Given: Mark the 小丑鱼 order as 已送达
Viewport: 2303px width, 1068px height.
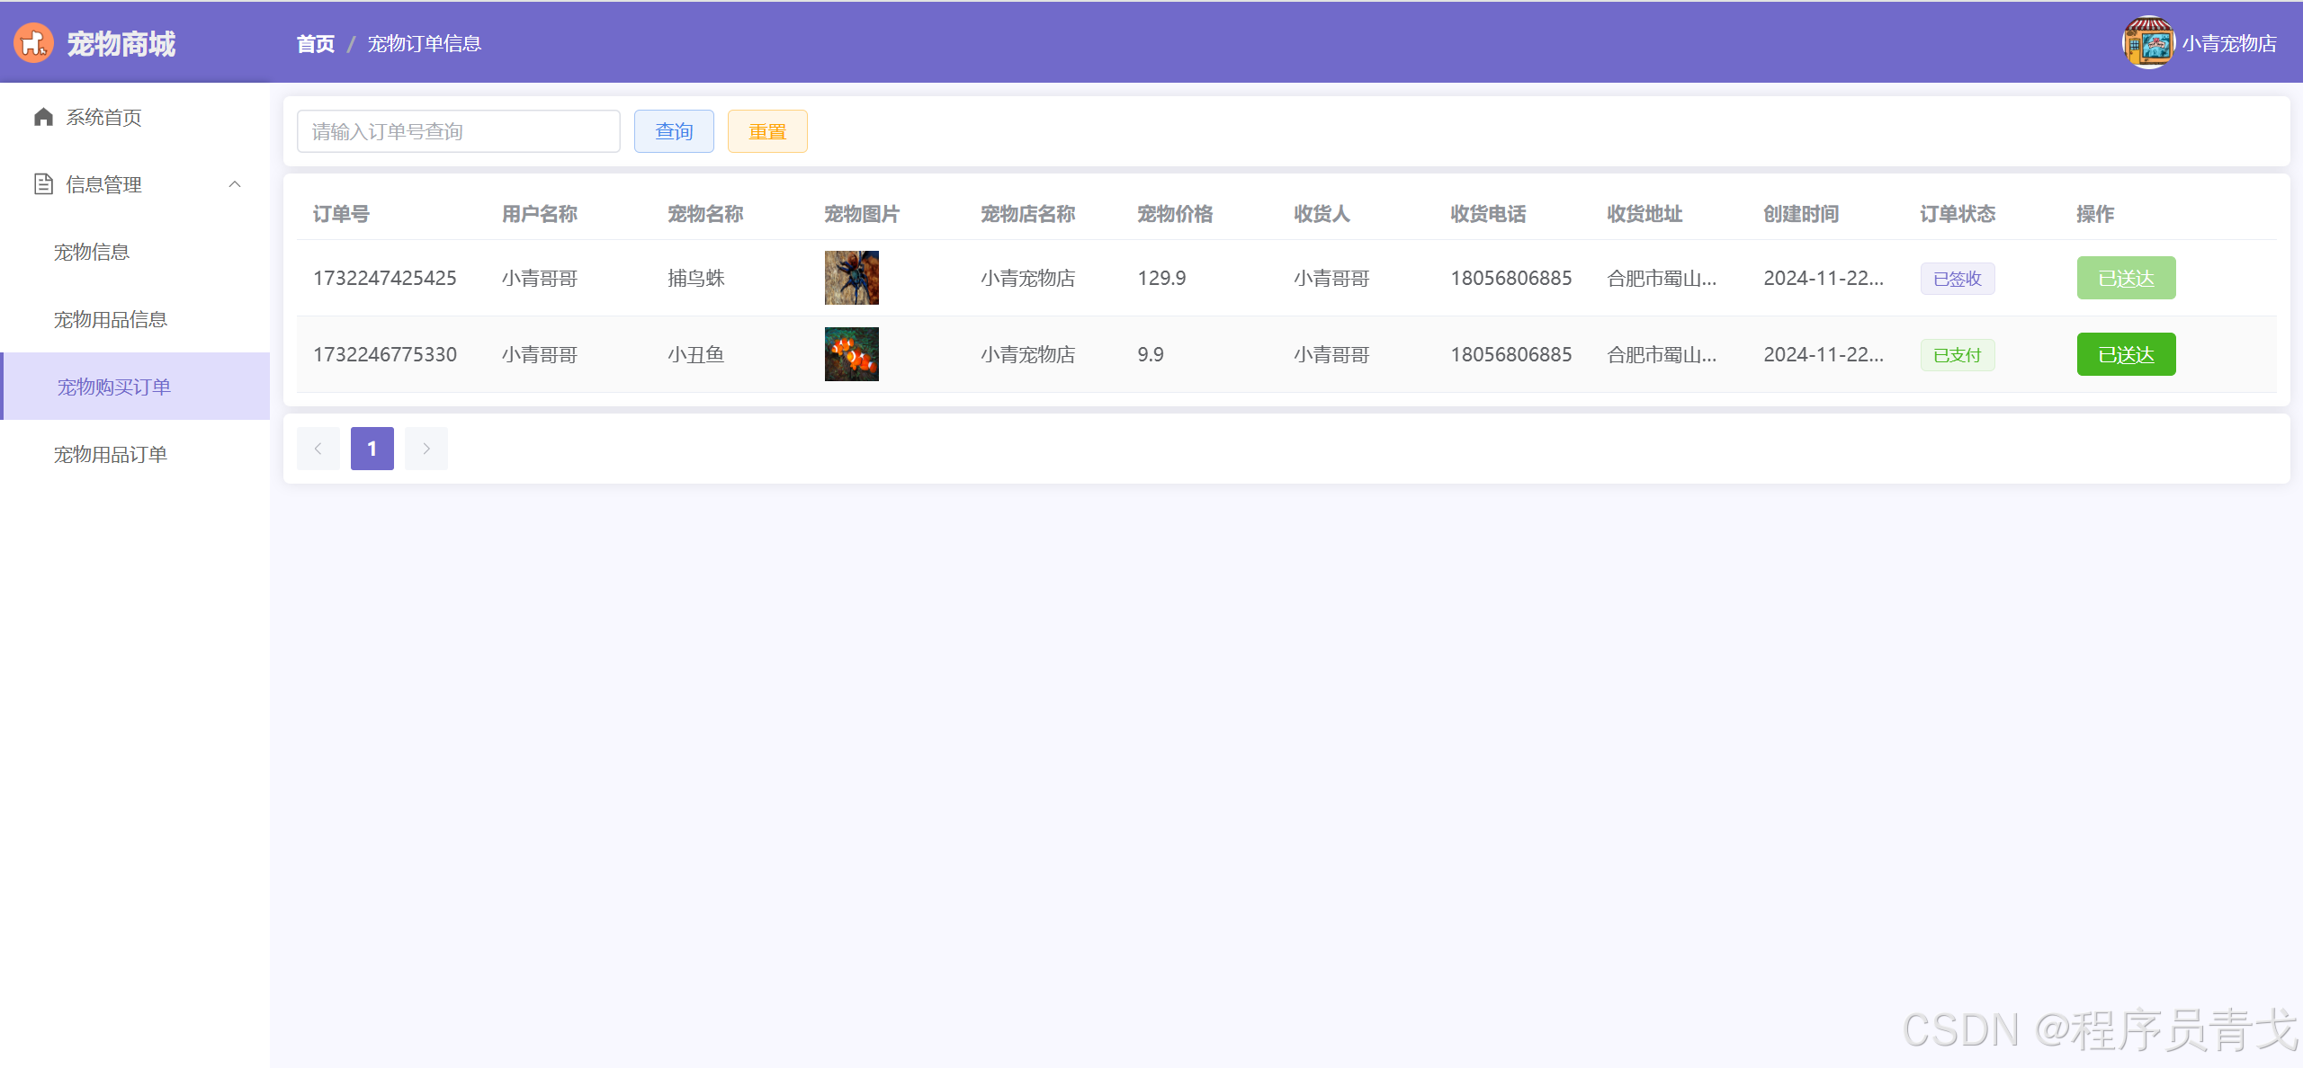Looking at the screenshot, I should [x=2126, y=354].
